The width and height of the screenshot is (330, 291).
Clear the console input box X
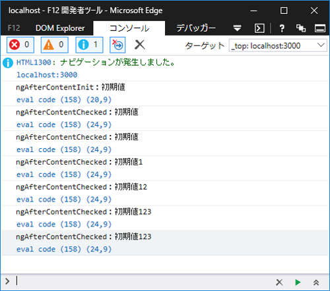[279, 282]
